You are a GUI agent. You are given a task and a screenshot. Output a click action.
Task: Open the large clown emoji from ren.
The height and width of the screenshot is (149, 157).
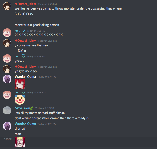20,100
